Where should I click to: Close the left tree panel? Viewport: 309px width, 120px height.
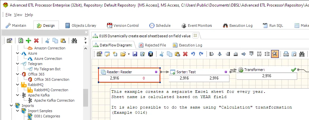86,32
